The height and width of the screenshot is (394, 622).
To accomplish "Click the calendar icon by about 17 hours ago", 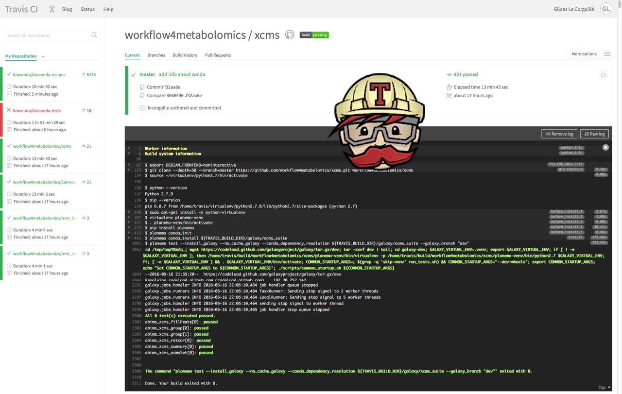I will 449,95.
